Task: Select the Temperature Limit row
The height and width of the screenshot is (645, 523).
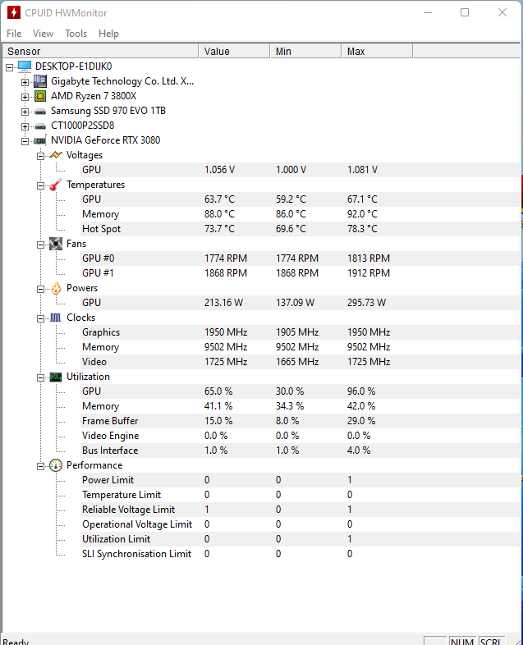Action: pos(300,495)
